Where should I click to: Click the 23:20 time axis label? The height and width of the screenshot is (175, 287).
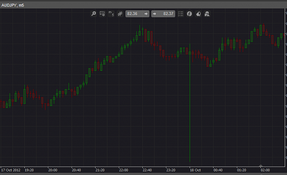coord(171,170)
